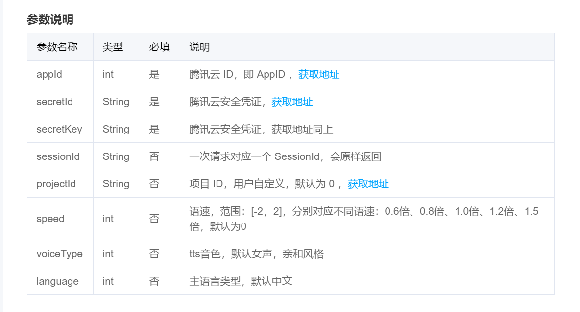Click 是 in the secretKey row
The height and width of the screenshot is (312, 580).
tap(154, 129)
